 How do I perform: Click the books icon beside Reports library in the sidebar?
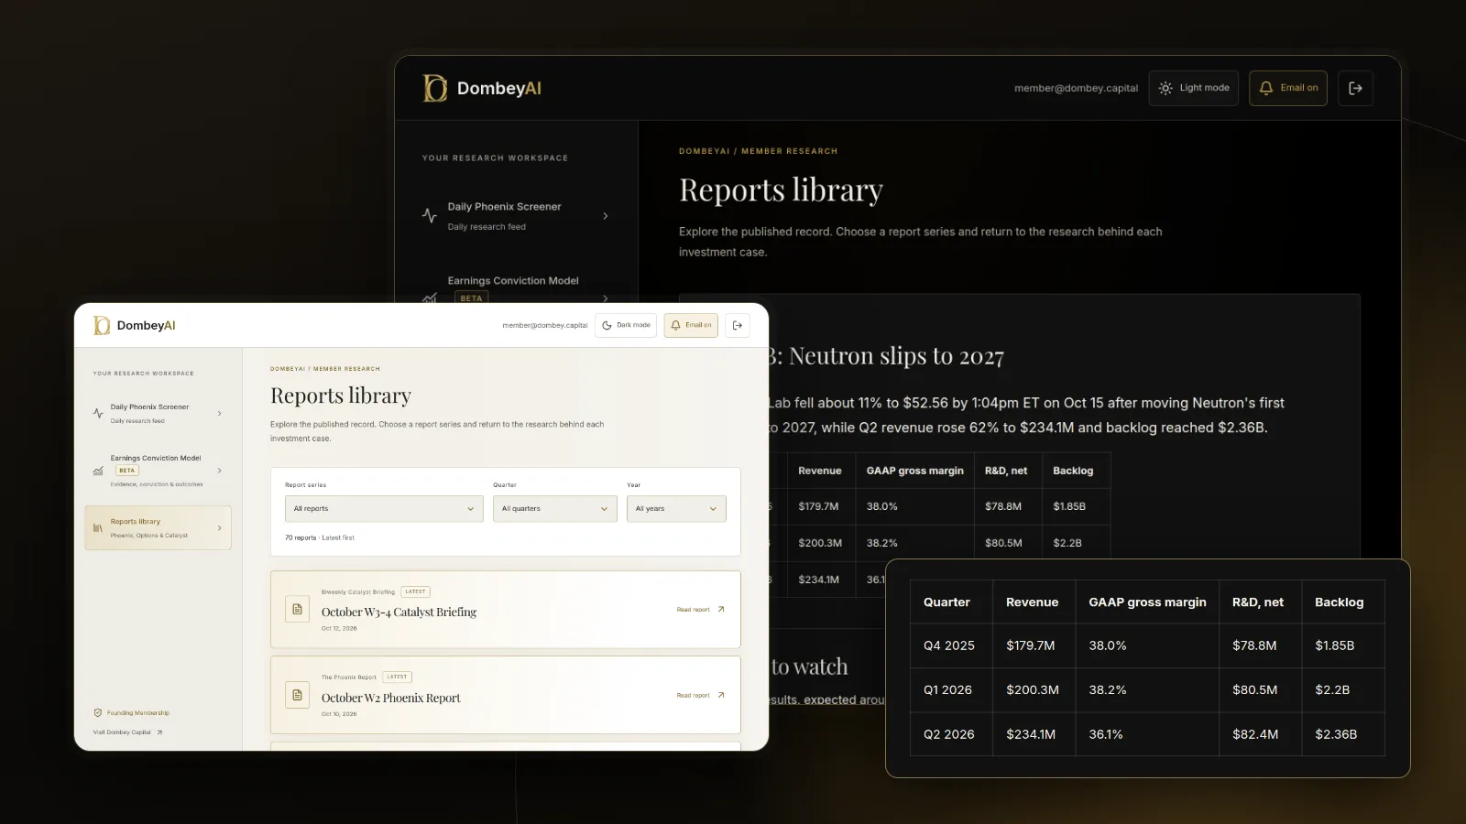tap(98, 528)
